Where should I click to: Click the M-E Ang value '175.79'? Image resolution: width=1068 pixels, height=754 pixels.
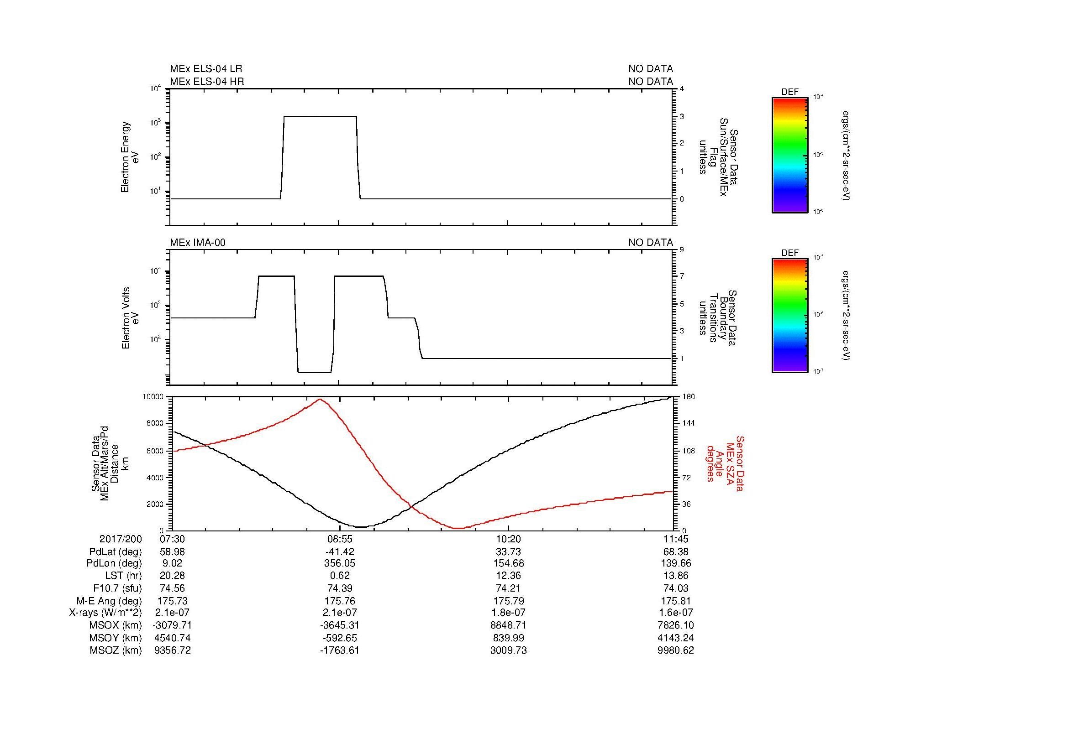coord(508,601)
